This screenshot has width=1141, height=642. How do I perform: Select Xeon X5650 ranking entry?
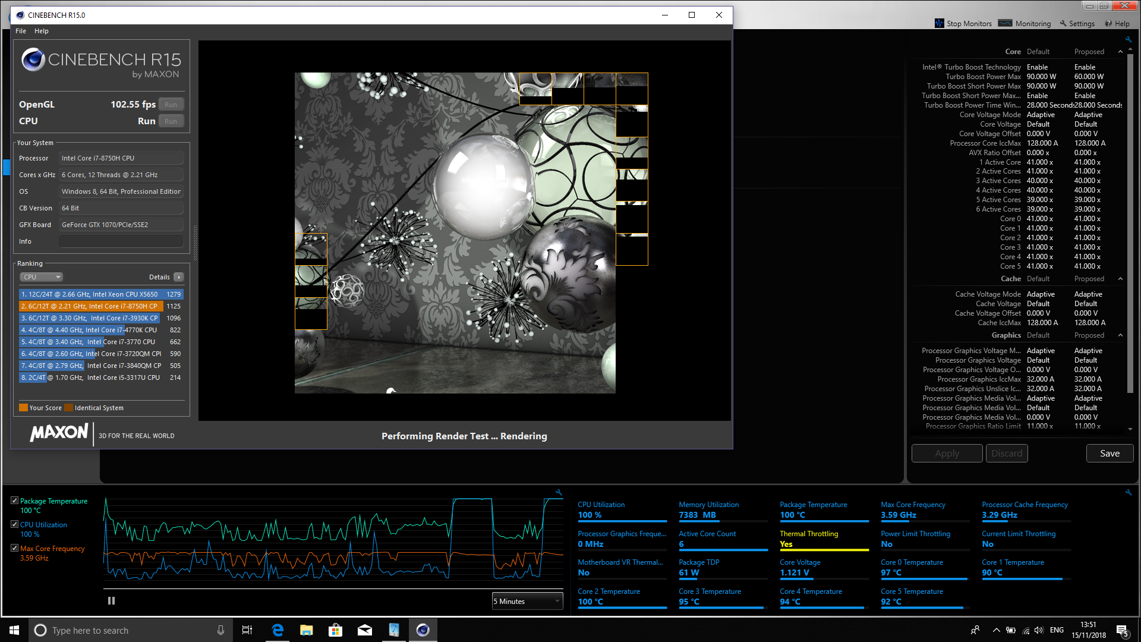coord(101,294)
